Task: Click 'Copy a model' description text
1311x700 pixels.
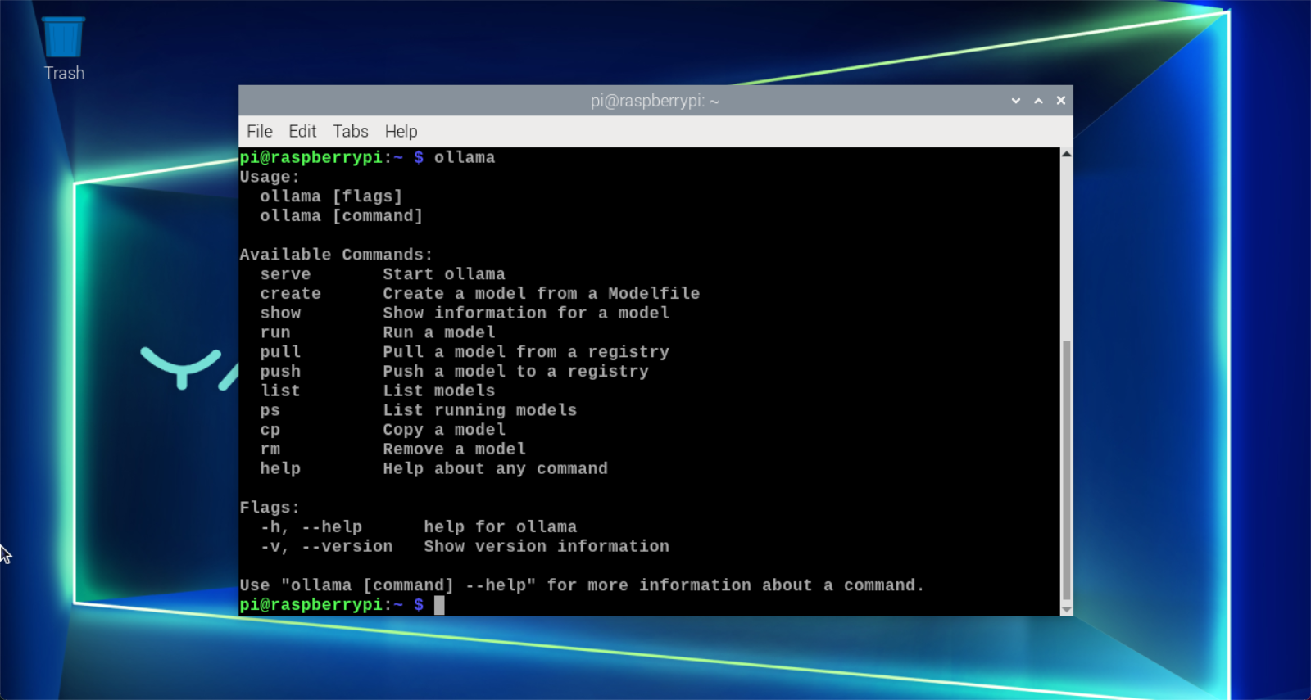Action: (x=444, y=431)
